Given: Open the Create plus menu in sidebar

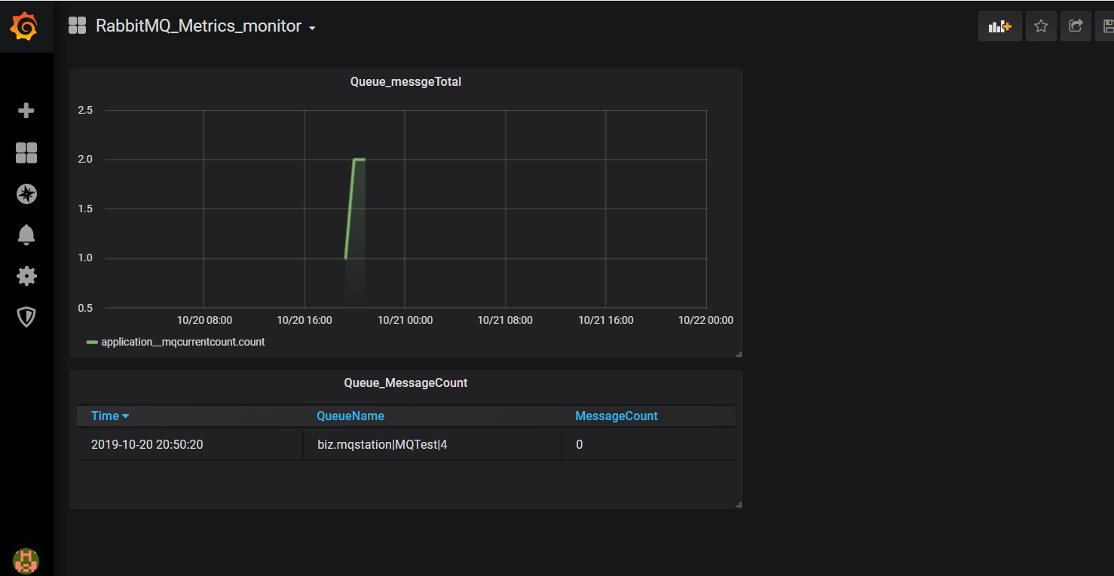Looking at the screenshot, I should (x=26, y=111).
